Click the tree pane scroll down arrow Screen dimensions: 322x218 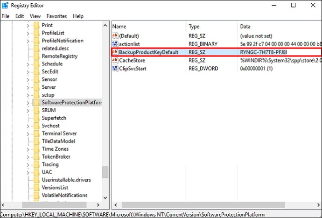click(x=105, y=198)
